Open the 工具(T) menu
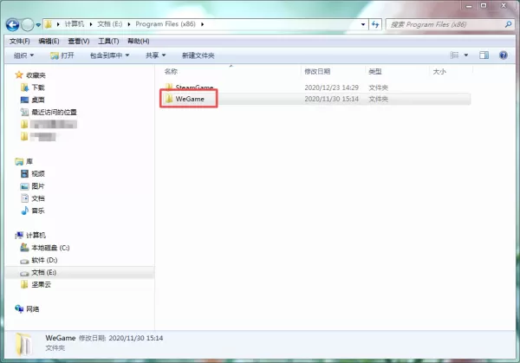The height and width of the screenshot is (363, 520). coord(108,41)
